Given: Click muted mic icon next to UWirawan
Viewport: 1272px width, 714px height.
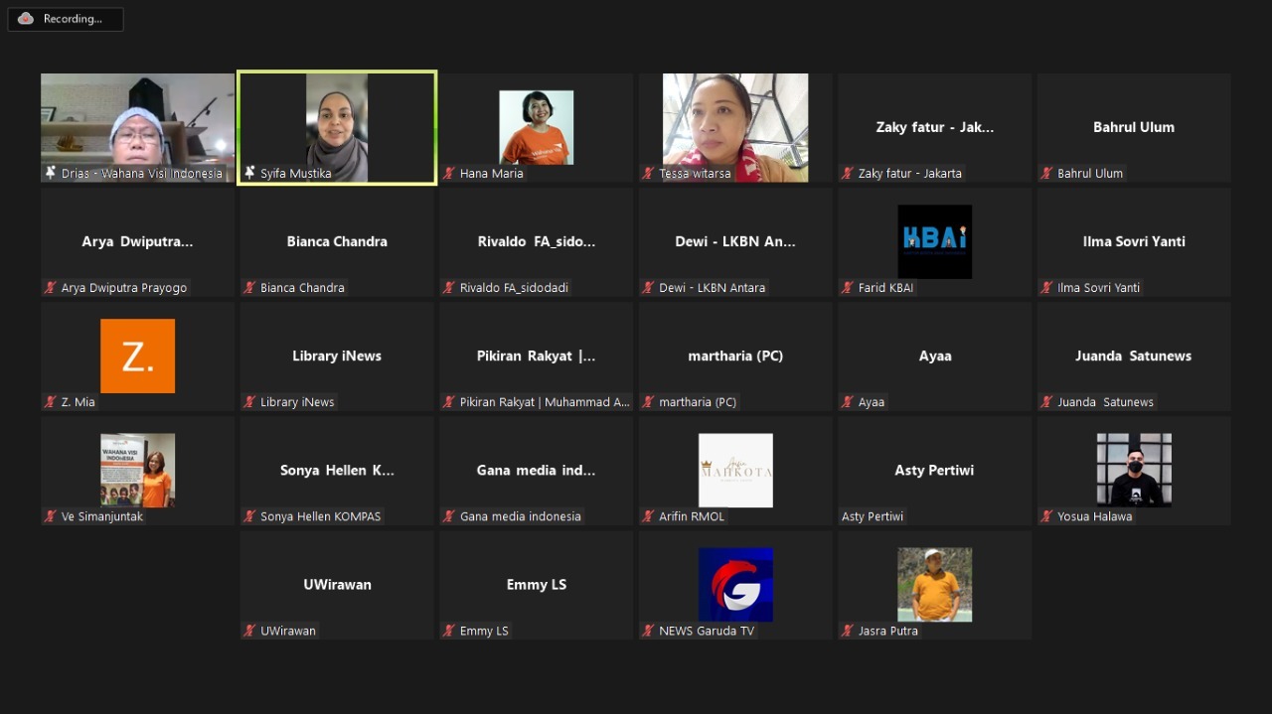Looking at the screenshot, I should pyautogui.click(x=249, y=631).
